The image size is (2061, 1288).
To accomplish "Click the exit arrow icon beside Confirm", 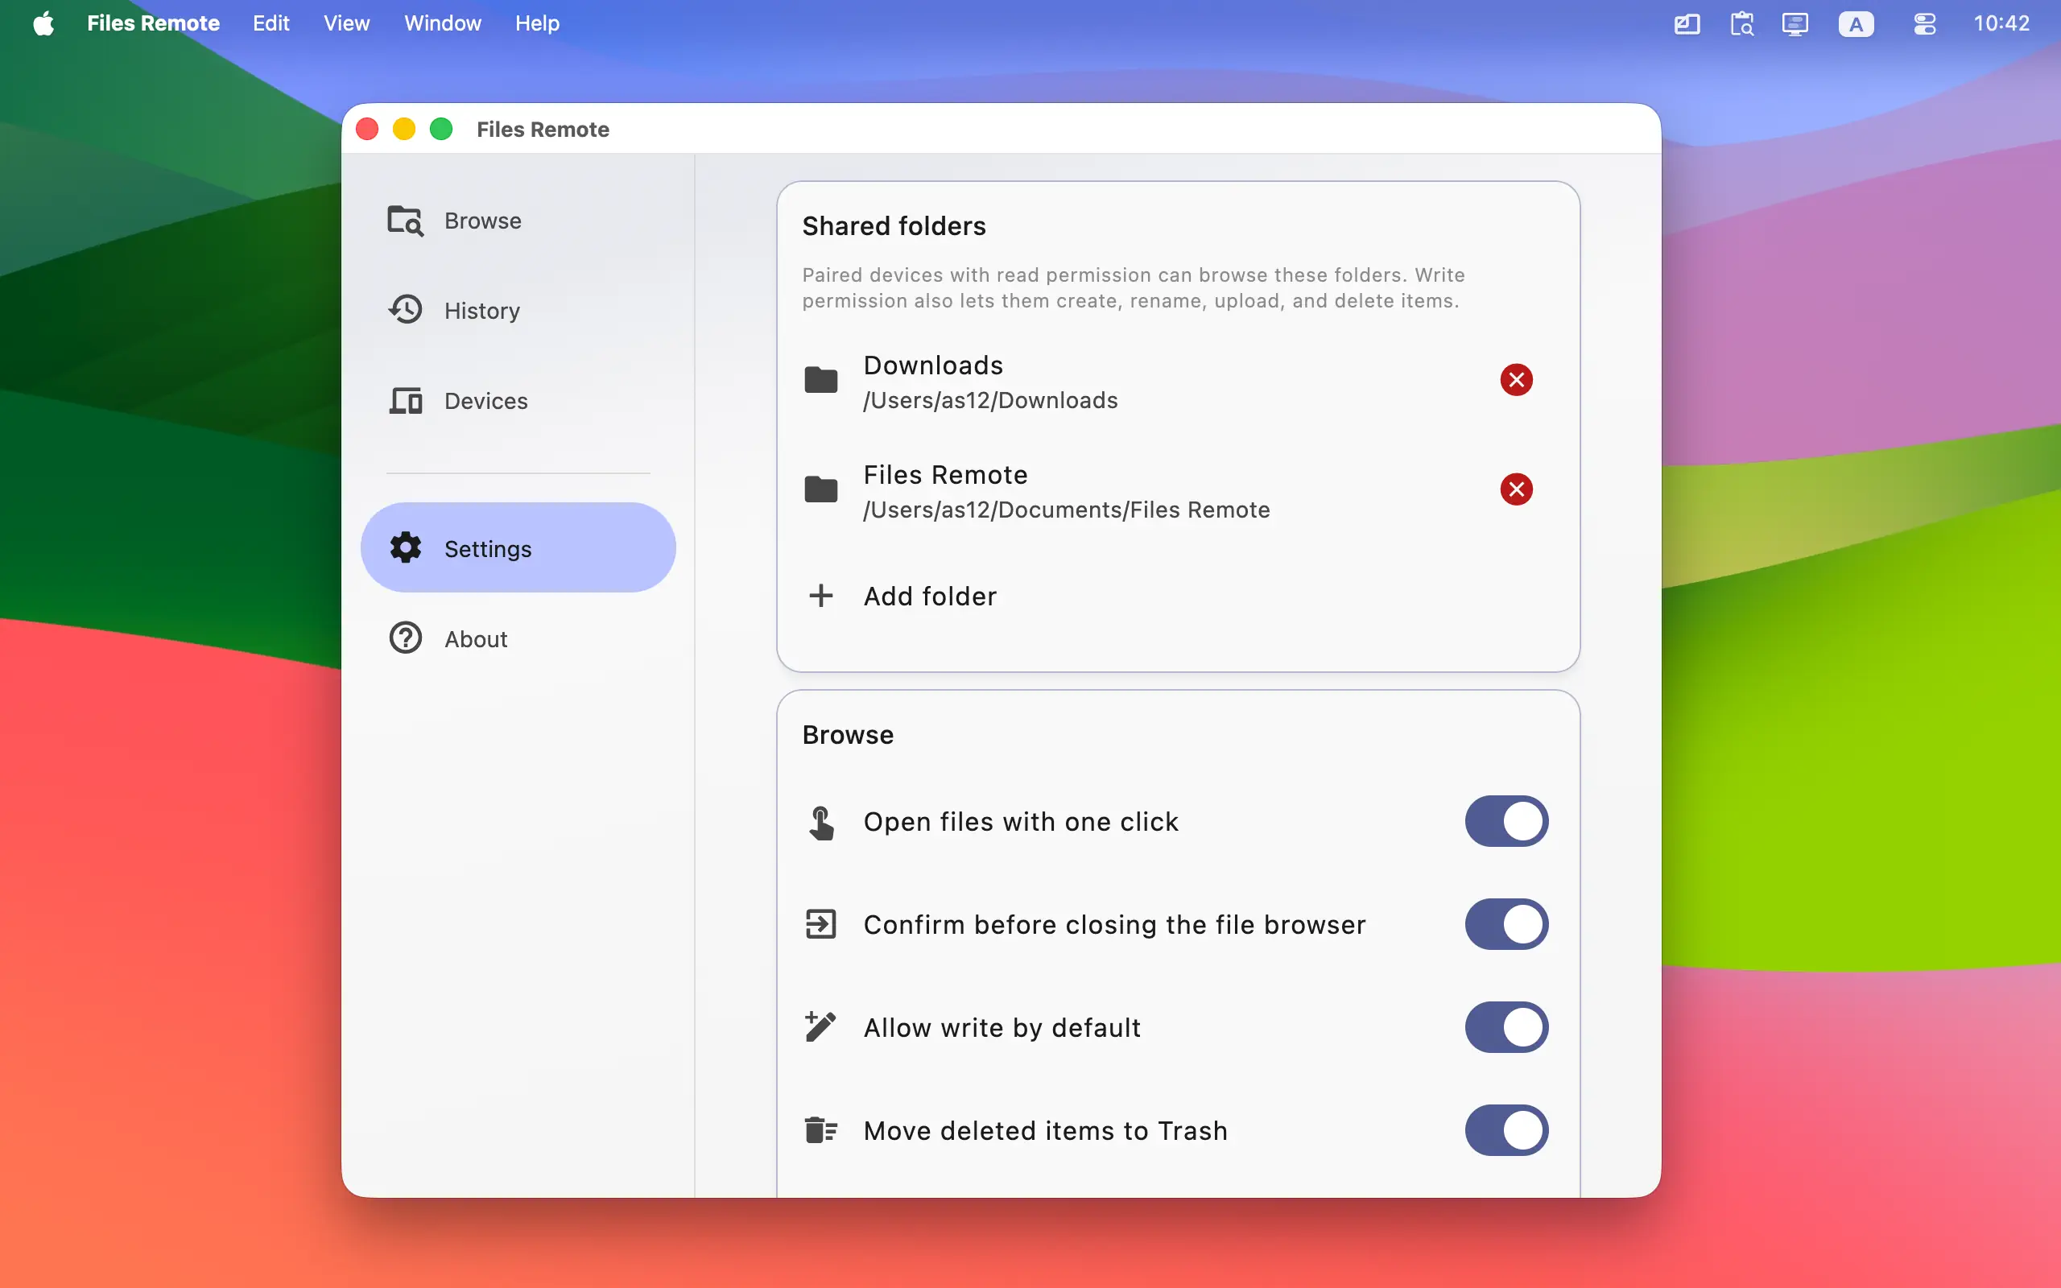I will point(821,924).
